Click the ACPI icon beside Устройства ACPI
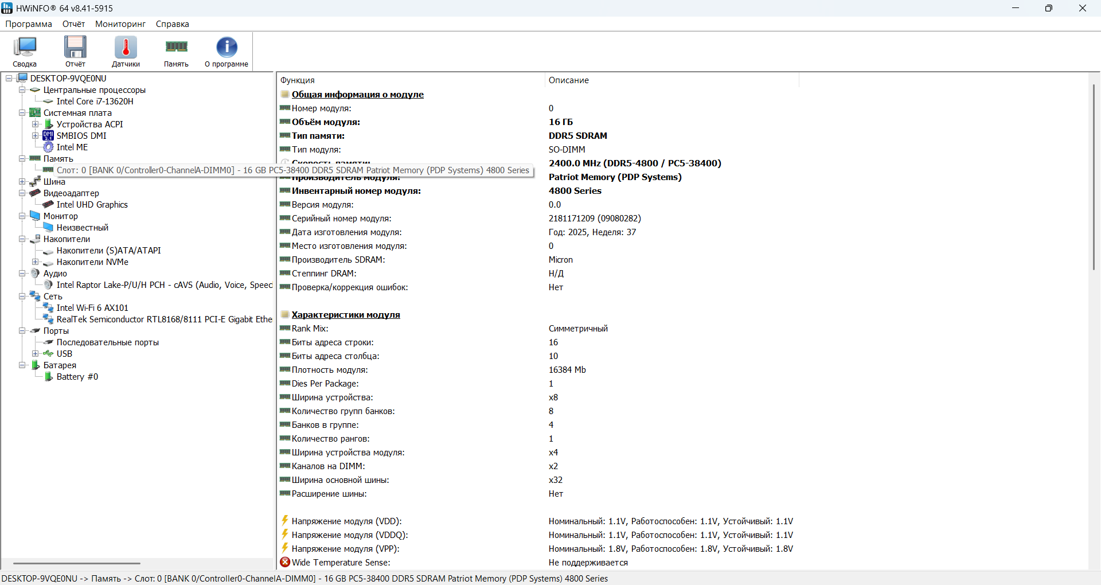Screen dimensions: 1101x585 click(x=48, y=124)
